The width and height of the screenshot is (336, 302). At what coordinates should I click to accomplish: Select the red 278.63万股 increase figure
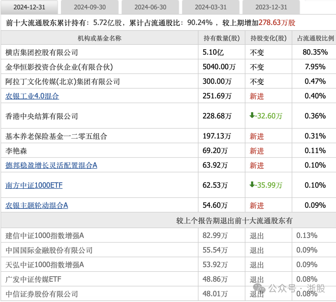point(277,23)
